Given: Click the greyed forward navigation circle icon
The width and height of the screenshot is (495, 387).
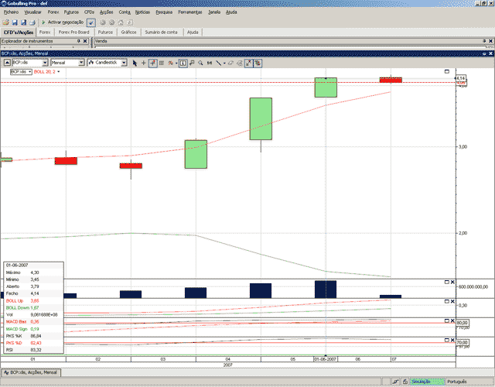Looking at the screenshot, I should click(x=111, y=22).
